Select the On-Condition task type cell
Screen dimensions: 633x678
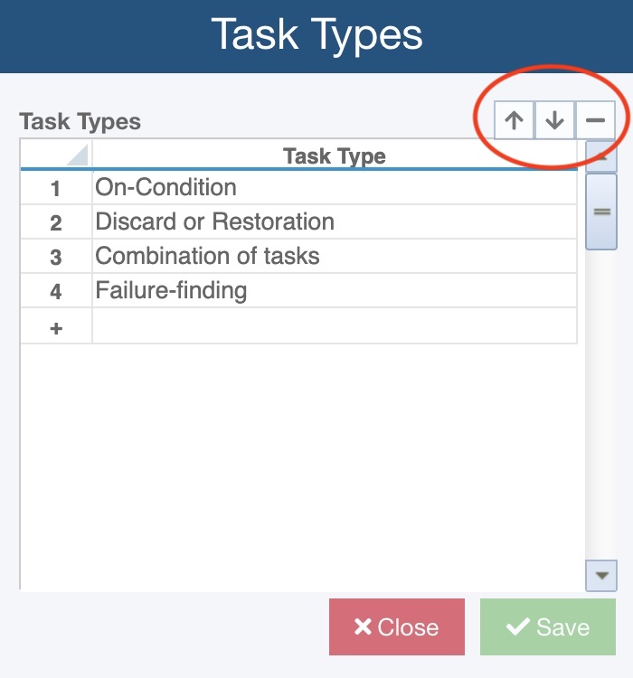point(335,188)
